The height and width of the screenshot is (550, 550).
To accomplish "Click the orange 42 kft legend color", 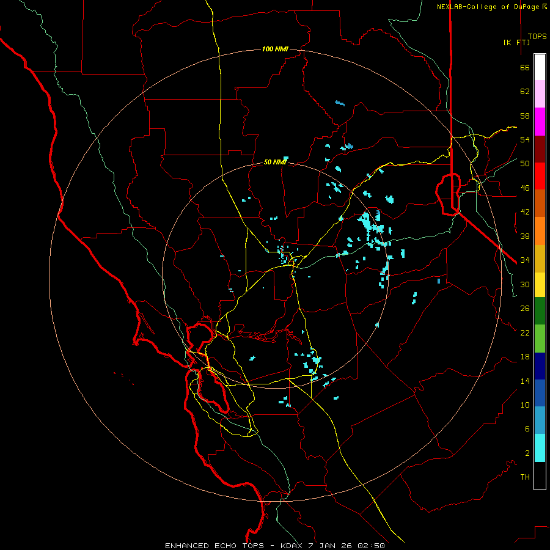I will click(x=540, y=231).
